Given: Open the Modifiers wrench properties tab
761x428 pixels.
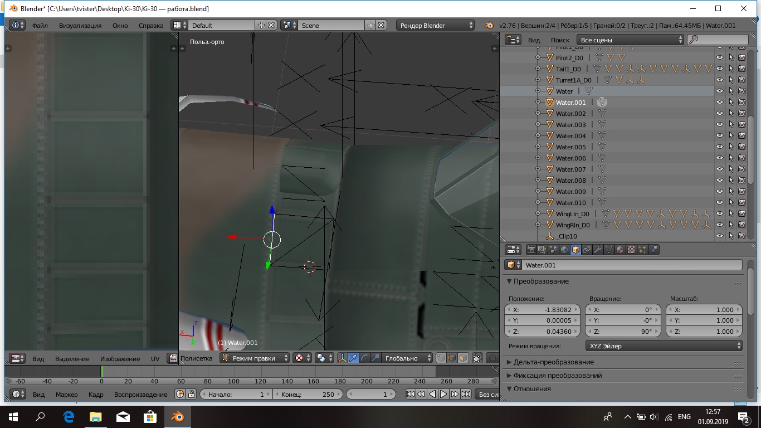Looking at the screenshot, I should click(x=598, y=250).
